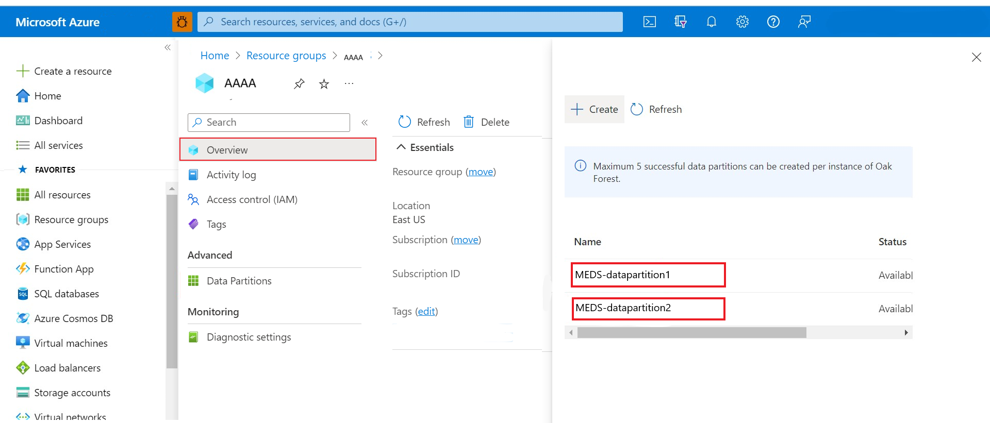Click Status column header

(893, 242)
